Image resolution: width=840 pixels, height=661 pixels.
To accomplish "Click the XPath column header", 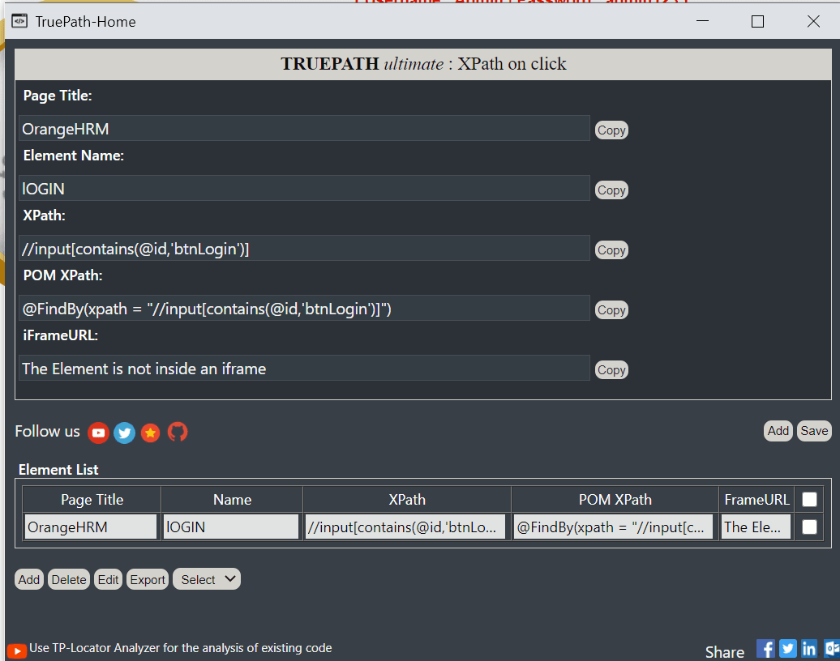I will [407, 499].
